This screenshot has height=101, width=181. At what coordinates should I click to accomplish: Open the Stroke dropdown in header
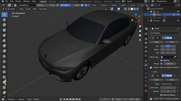tap(115, 5)
